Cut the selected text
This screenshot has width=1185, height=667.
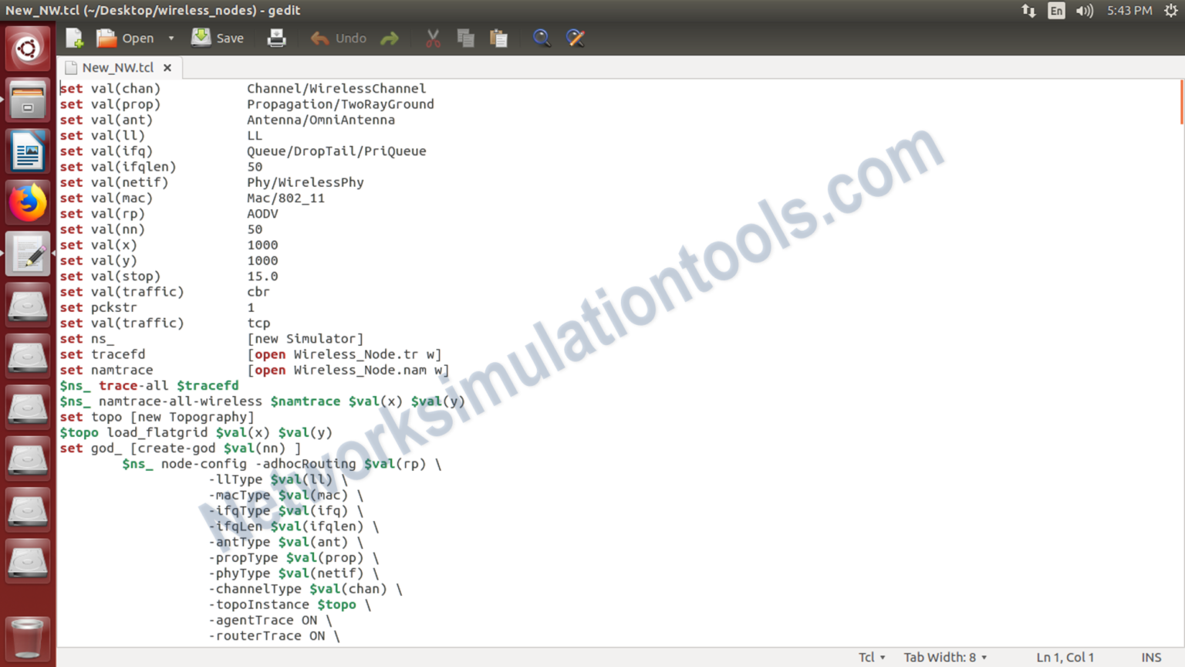[432, 37]
